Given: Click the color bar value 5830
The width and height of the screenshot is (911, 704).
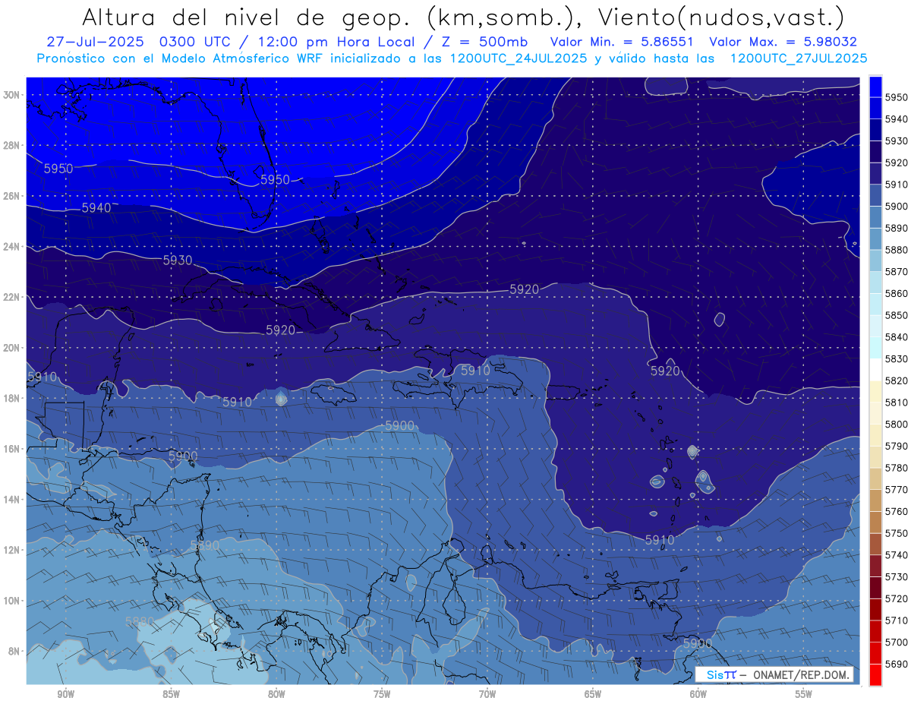Looking at the screenshot, I should tap(897, 358).
